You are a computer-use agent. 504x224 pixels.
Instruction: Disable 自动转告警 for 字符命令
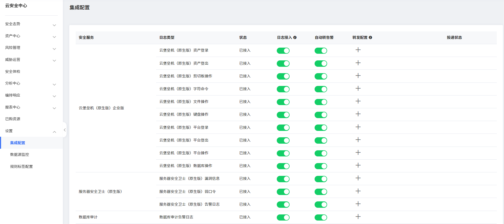tap(321, 89)
